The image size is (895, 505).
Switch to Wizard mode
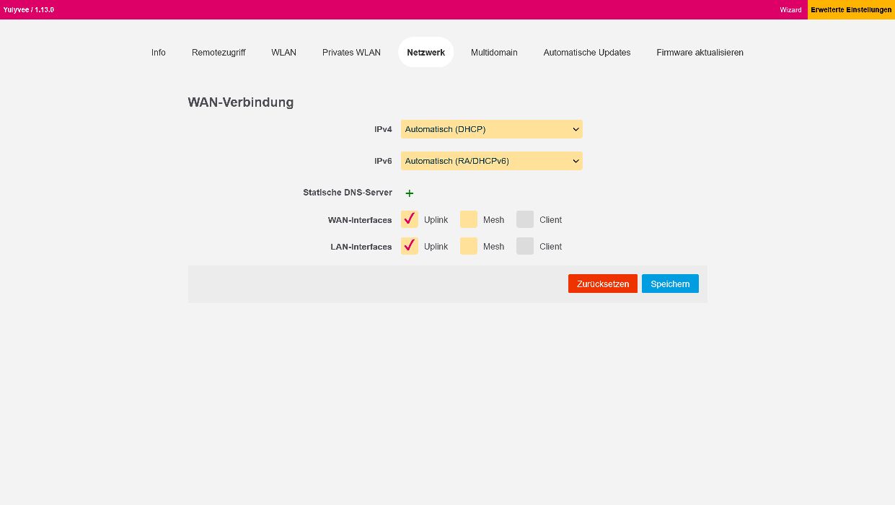[x=790, y=10]
